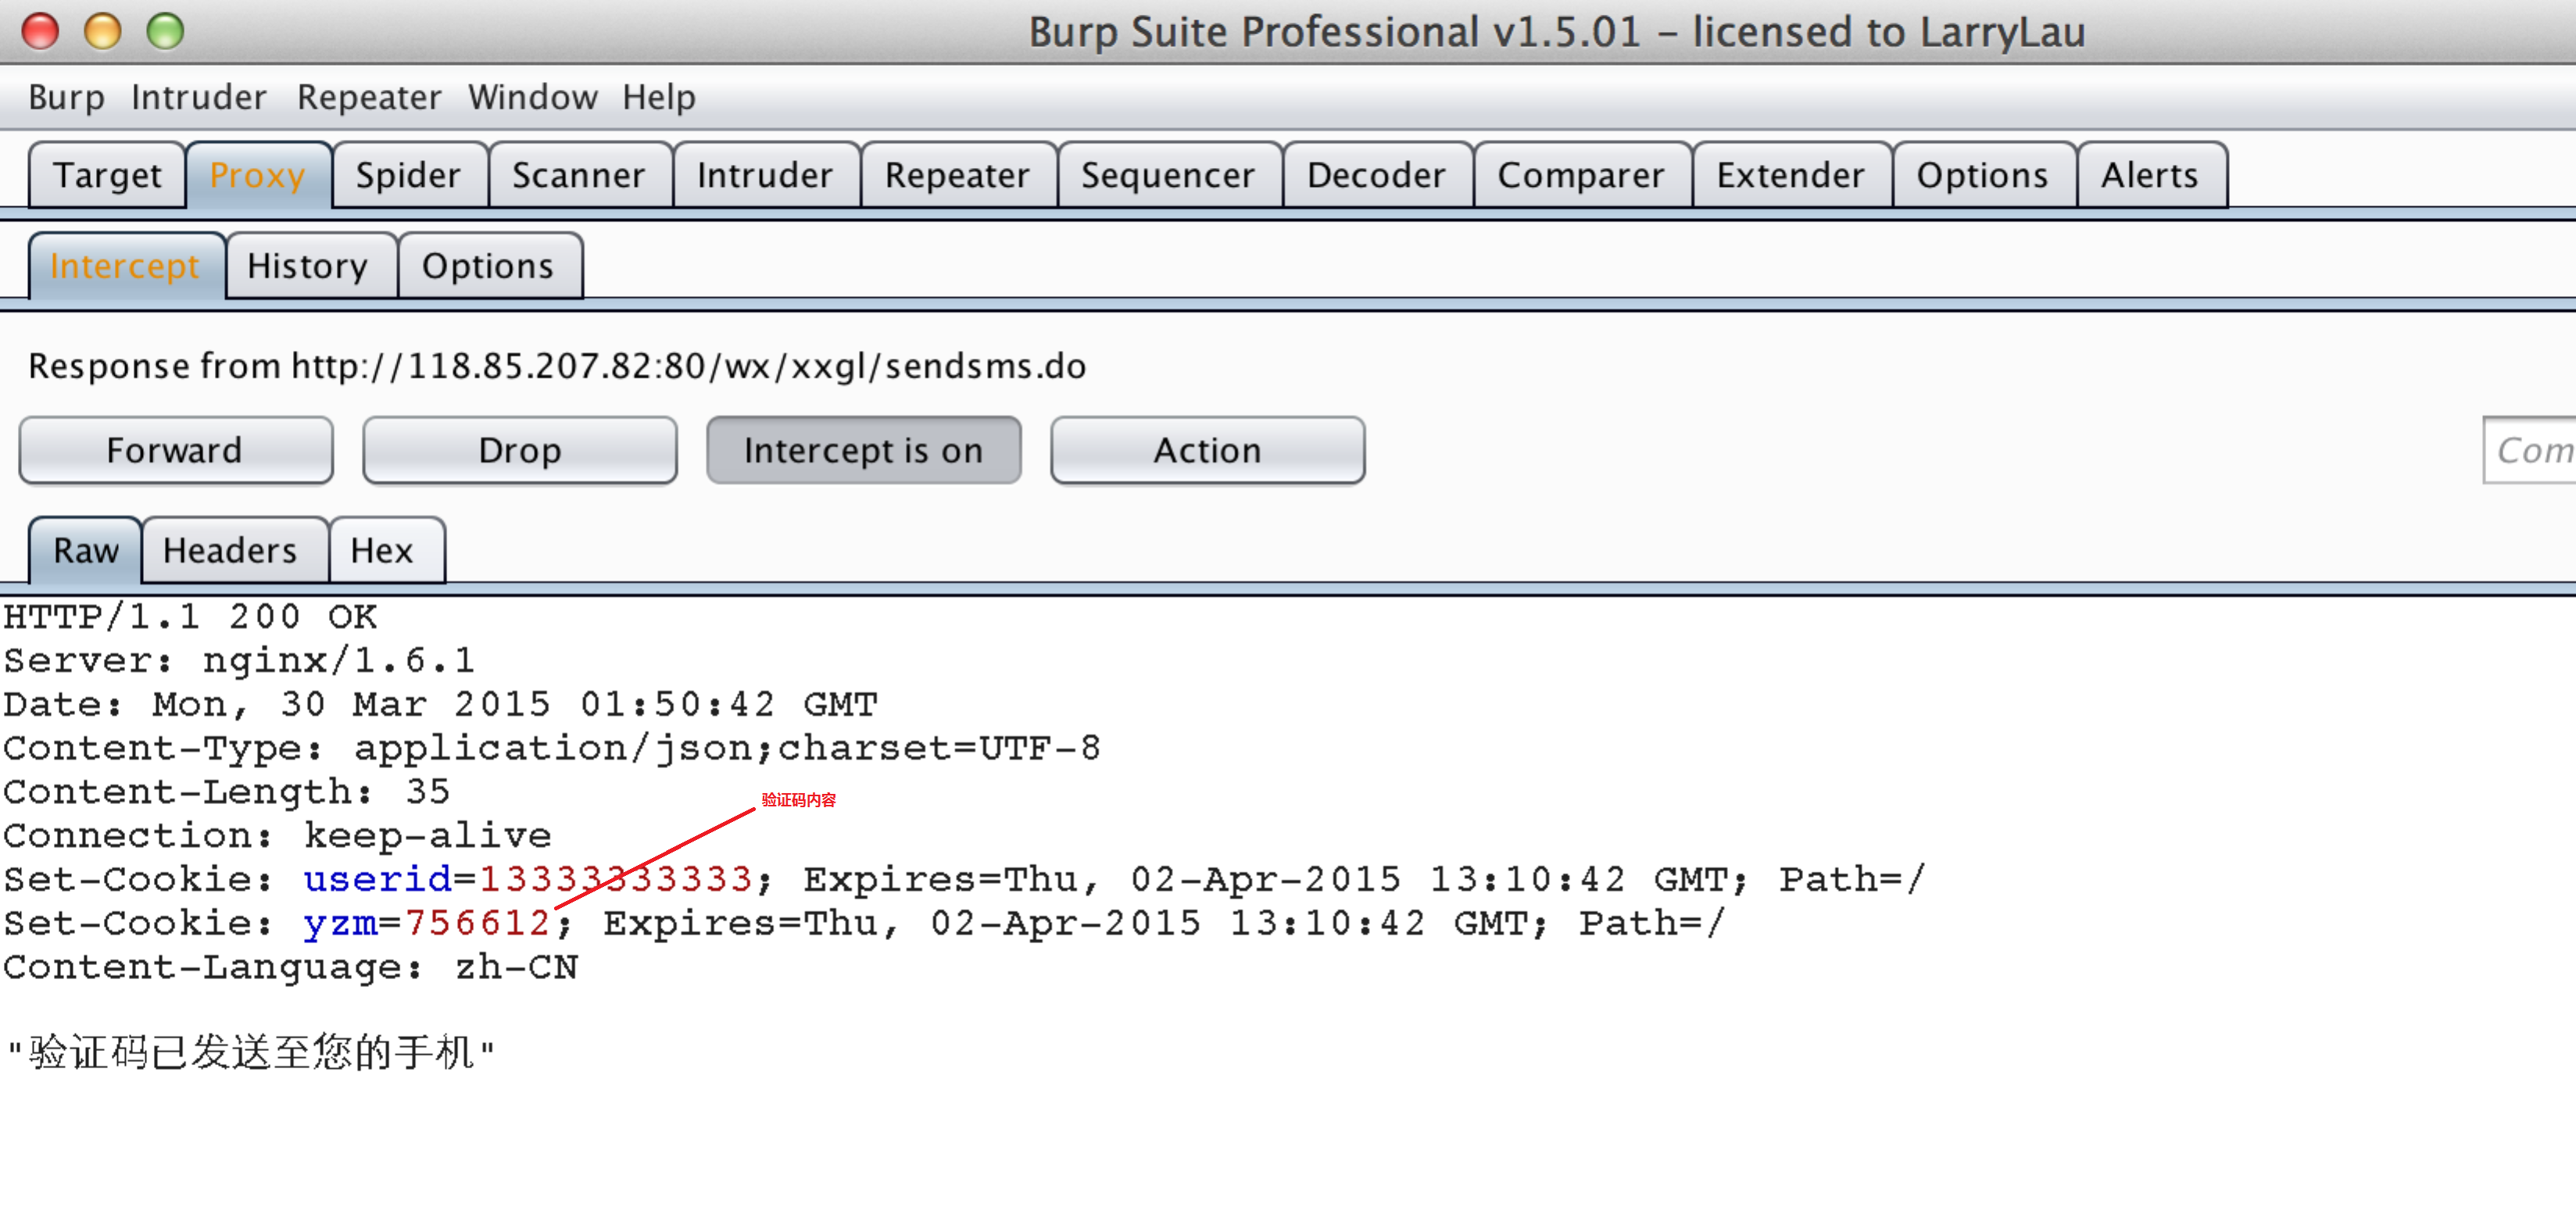Open the Intruder menu in menu bar

pyautogui.click(x=198, y=97)
